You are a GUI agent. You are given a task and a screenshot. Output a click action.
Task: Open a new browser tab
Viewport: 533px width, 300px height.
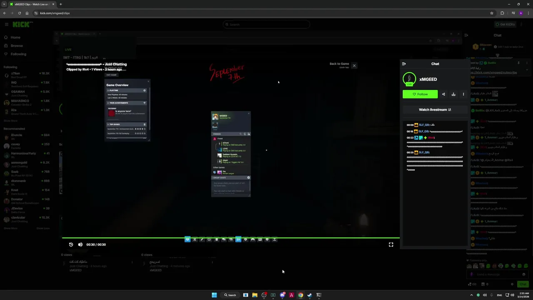tap(61, 4)
